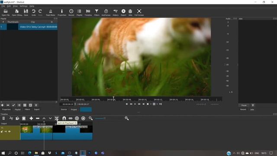Toggle the Timeline panel from main toolbar
This screenshot has height=156, width=277.
88,13
